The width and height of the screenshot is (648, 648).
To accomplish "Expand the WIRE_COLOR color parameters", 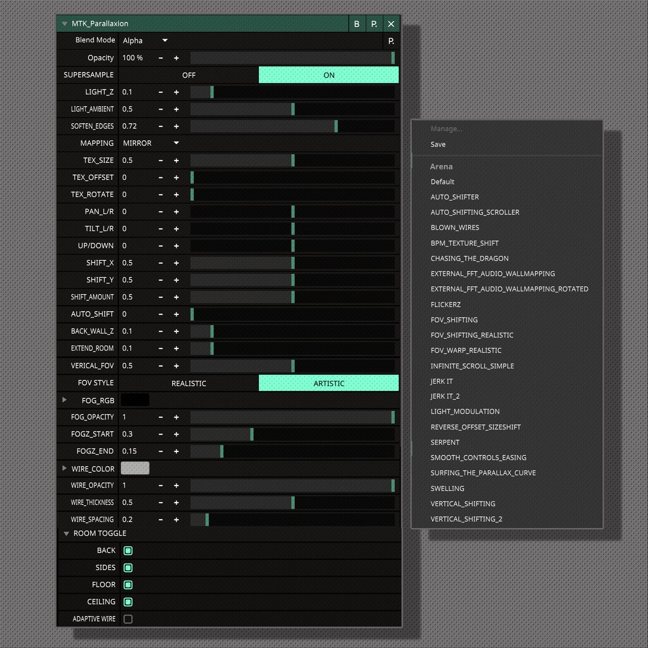I will 65,468.
